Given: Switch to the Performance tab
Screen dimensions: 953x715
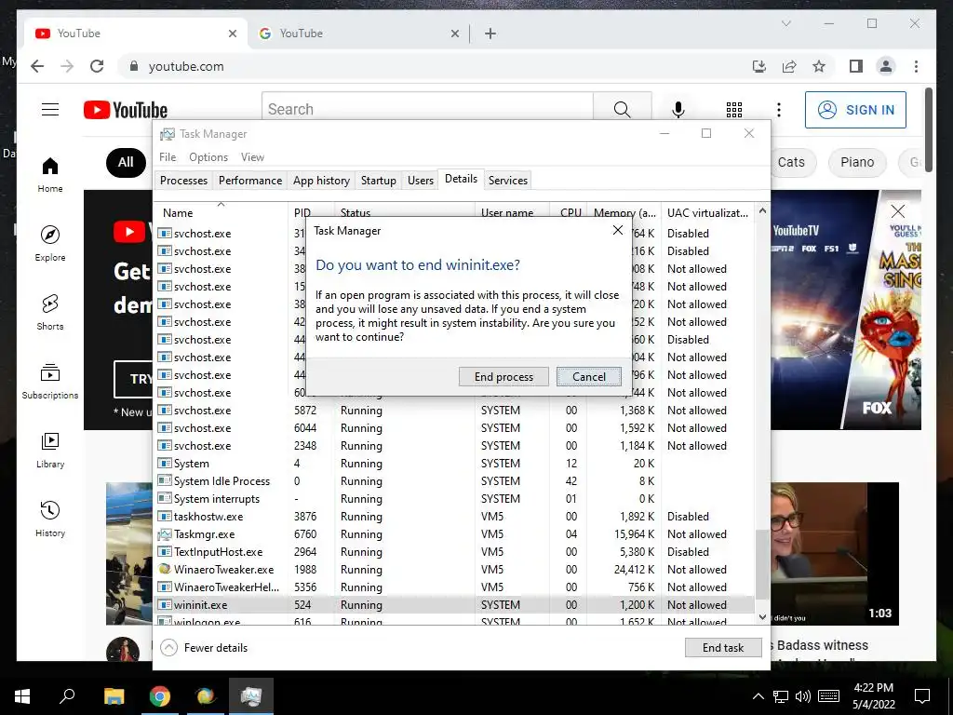Looking at the screenshot, I should point(249,180).
